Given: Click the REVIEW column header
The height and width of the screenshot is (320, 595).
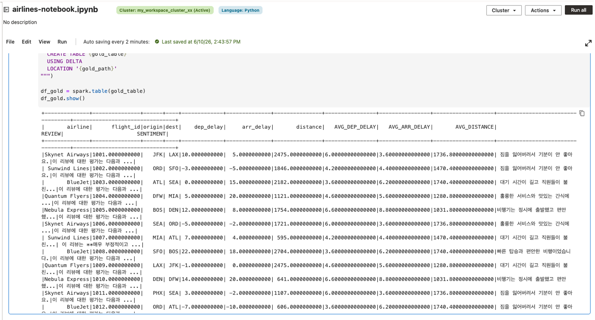Looking at the screenshot, I should (x=51, y=134).
